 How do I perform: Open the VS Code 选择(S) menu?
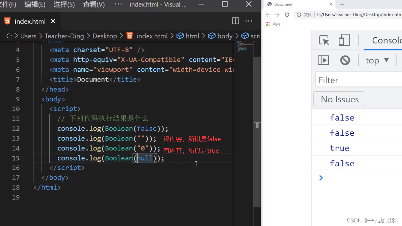(64, 4)
